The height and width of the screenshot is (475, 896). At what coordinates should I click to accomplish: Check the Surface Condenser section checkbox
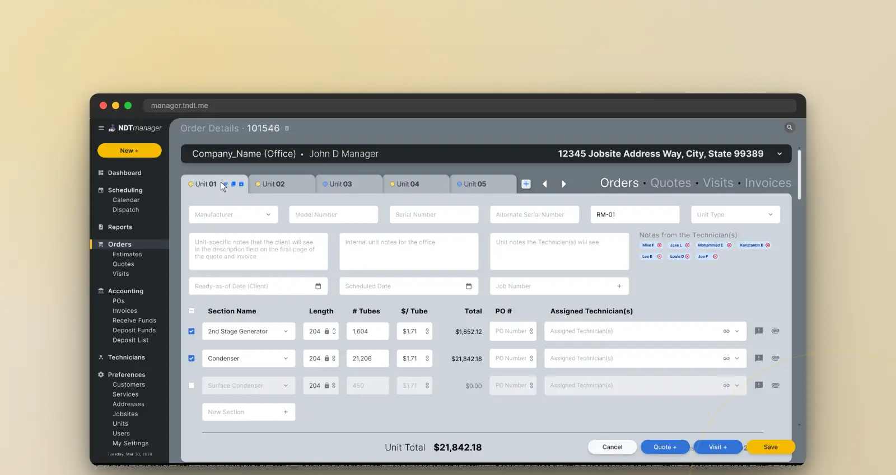[192, 385]
